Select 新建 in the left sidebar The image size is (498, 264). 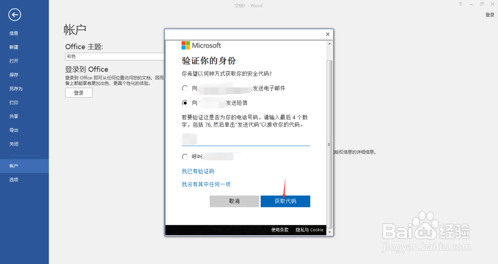pos(13,47)
